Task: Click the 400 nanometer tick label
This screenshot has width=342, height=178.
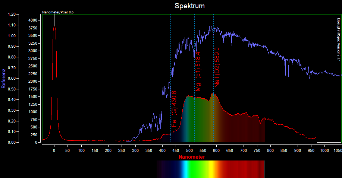Action: (163, 150)
